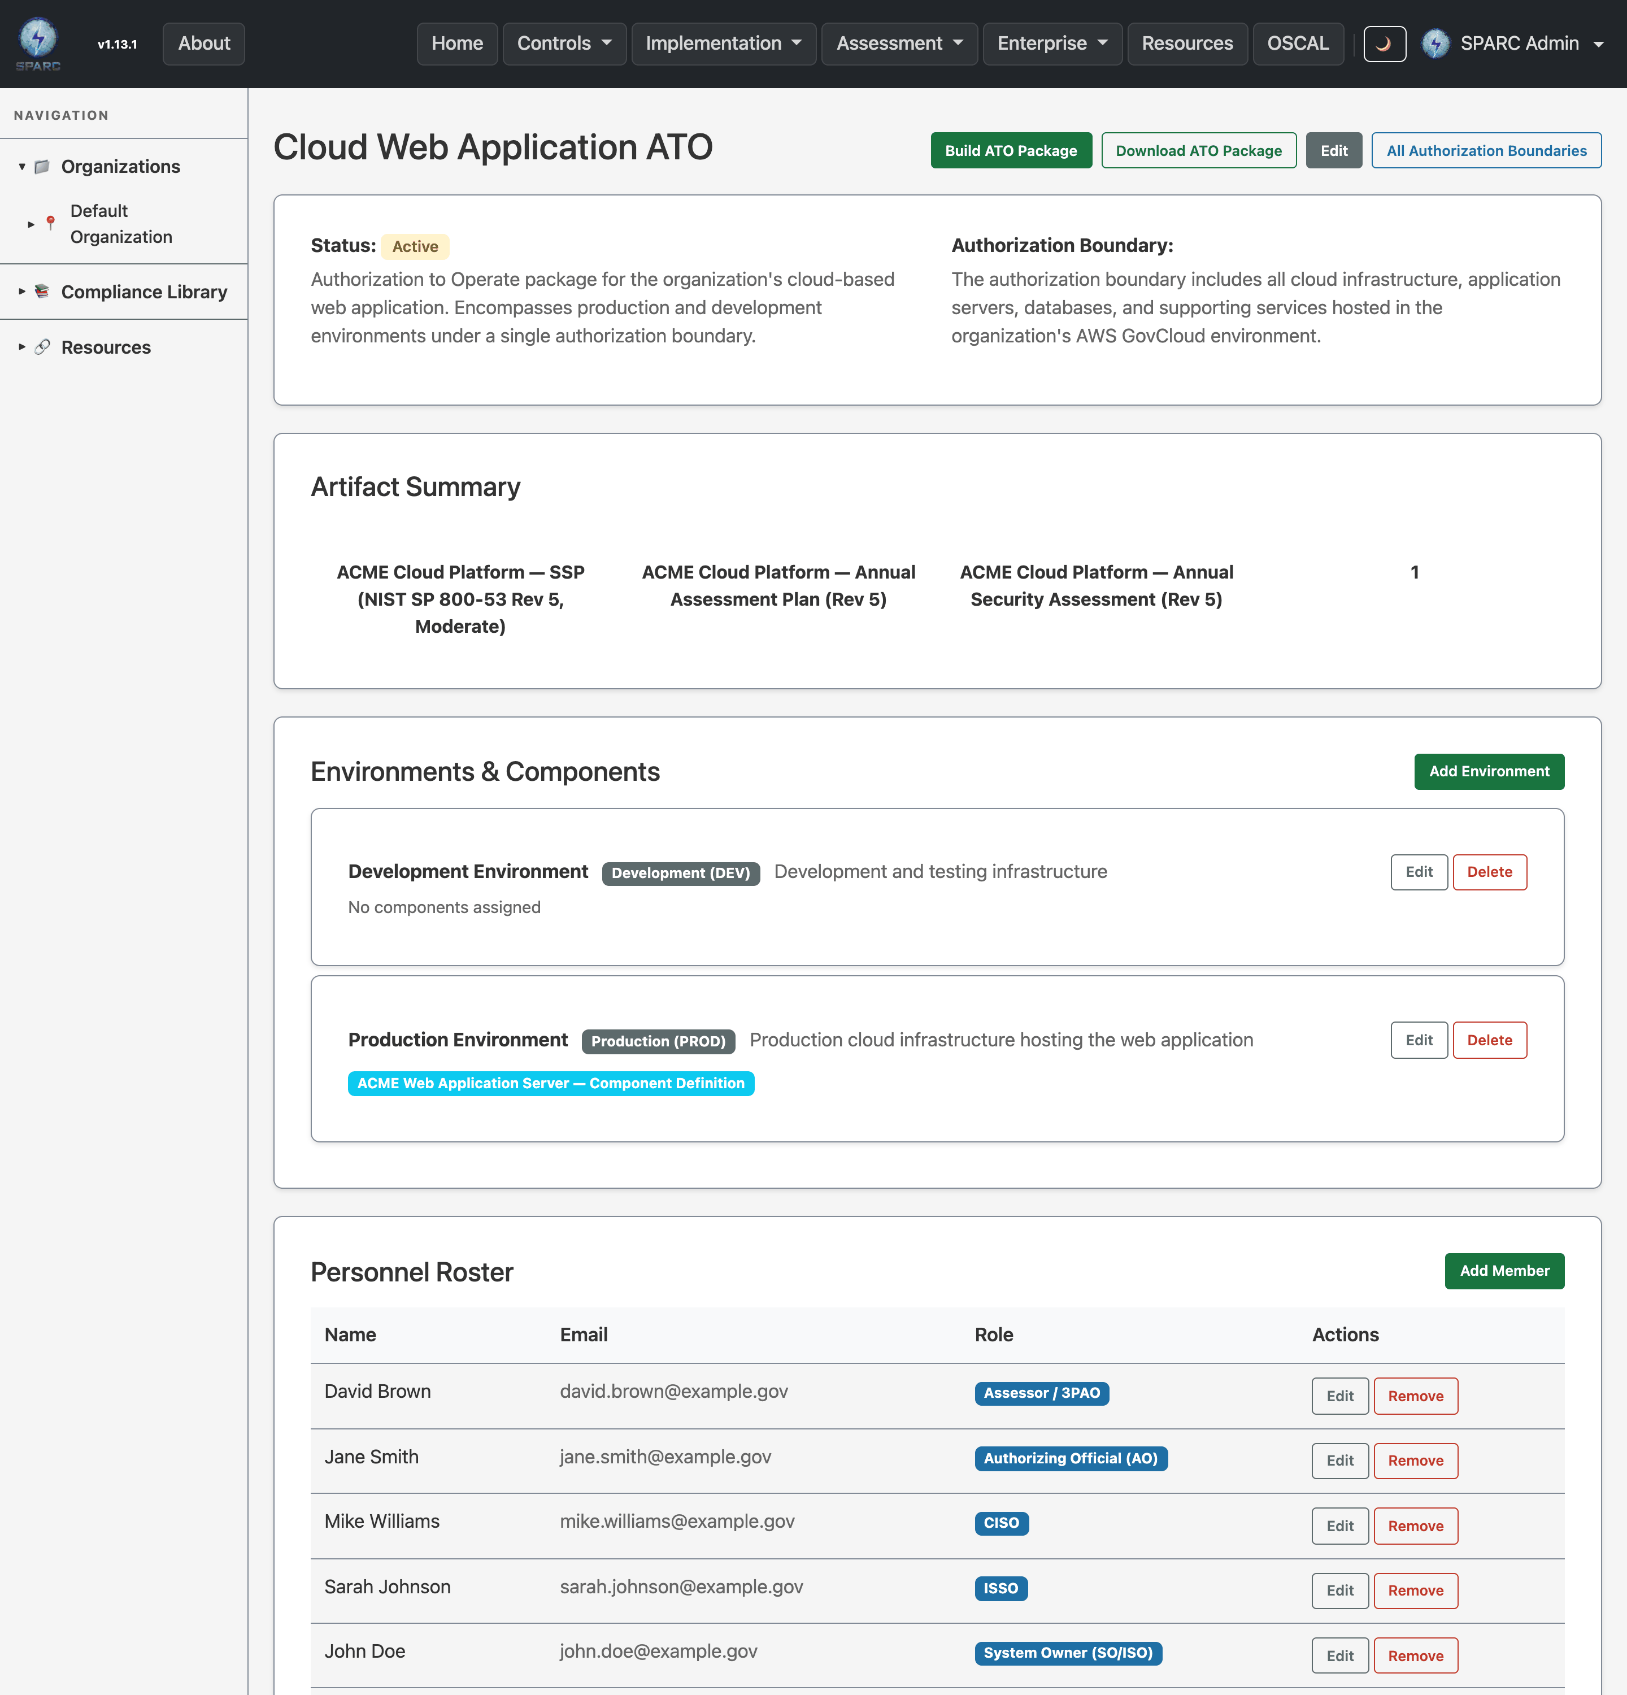The width and height of the screenshot is (1627, 1695).
Task: Click the Add Member button
Action: pyautogui.click(x=1504, y=1270)
